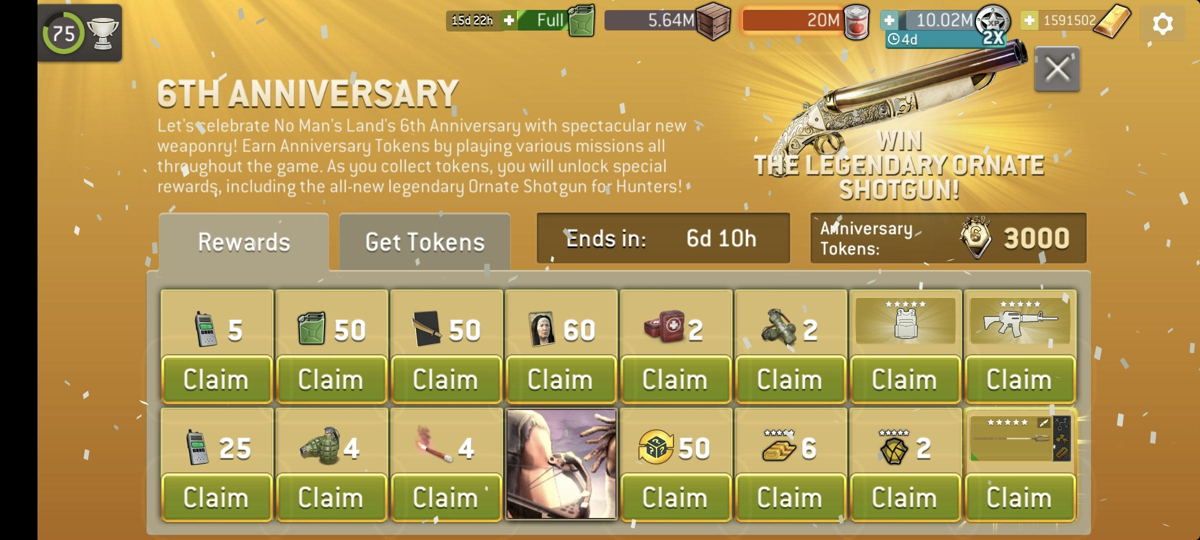Tap the five-star assault rifle reward icon
This screenshot has height=540, width=1200.
(1020, 321)
